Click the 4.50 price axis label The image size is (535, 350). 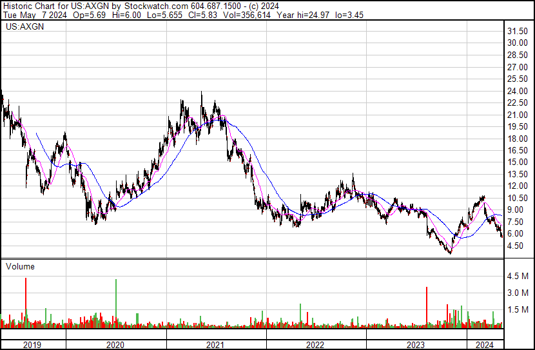click(518, 246)
